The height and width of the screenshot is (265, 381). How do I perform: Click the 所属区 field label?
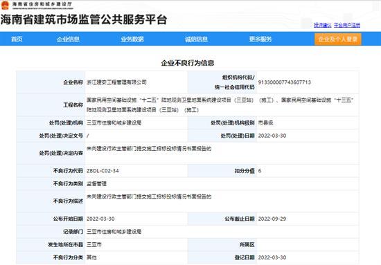coord(247,245)
